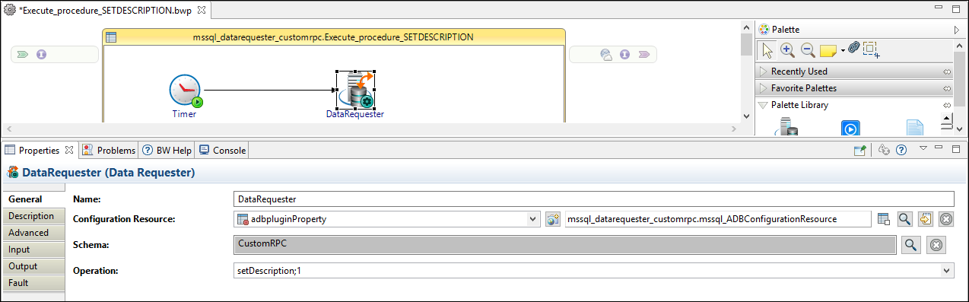969x302 pixels.
Task: Click the module property globe icon button
Action: pos(553,219)
